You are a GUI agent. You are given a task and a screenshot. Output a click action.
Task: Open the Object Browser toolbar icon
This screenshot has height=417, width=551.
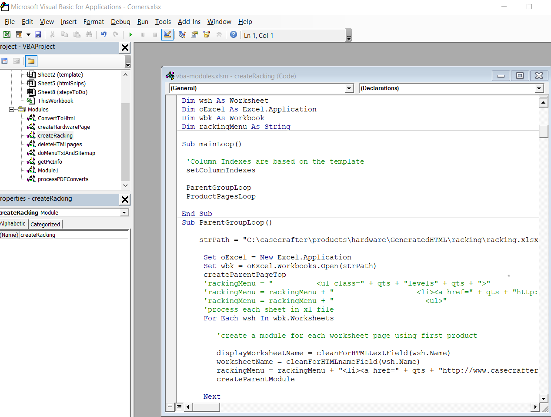[x=207, y=35]
